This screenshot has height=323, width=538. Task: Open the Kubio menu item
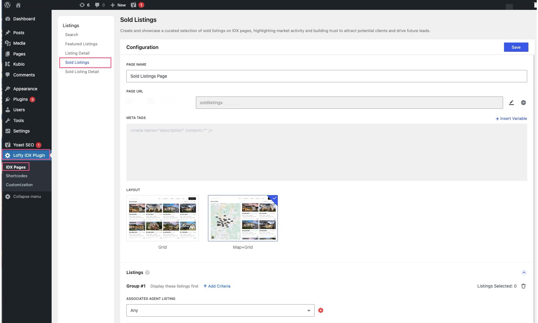19,64
